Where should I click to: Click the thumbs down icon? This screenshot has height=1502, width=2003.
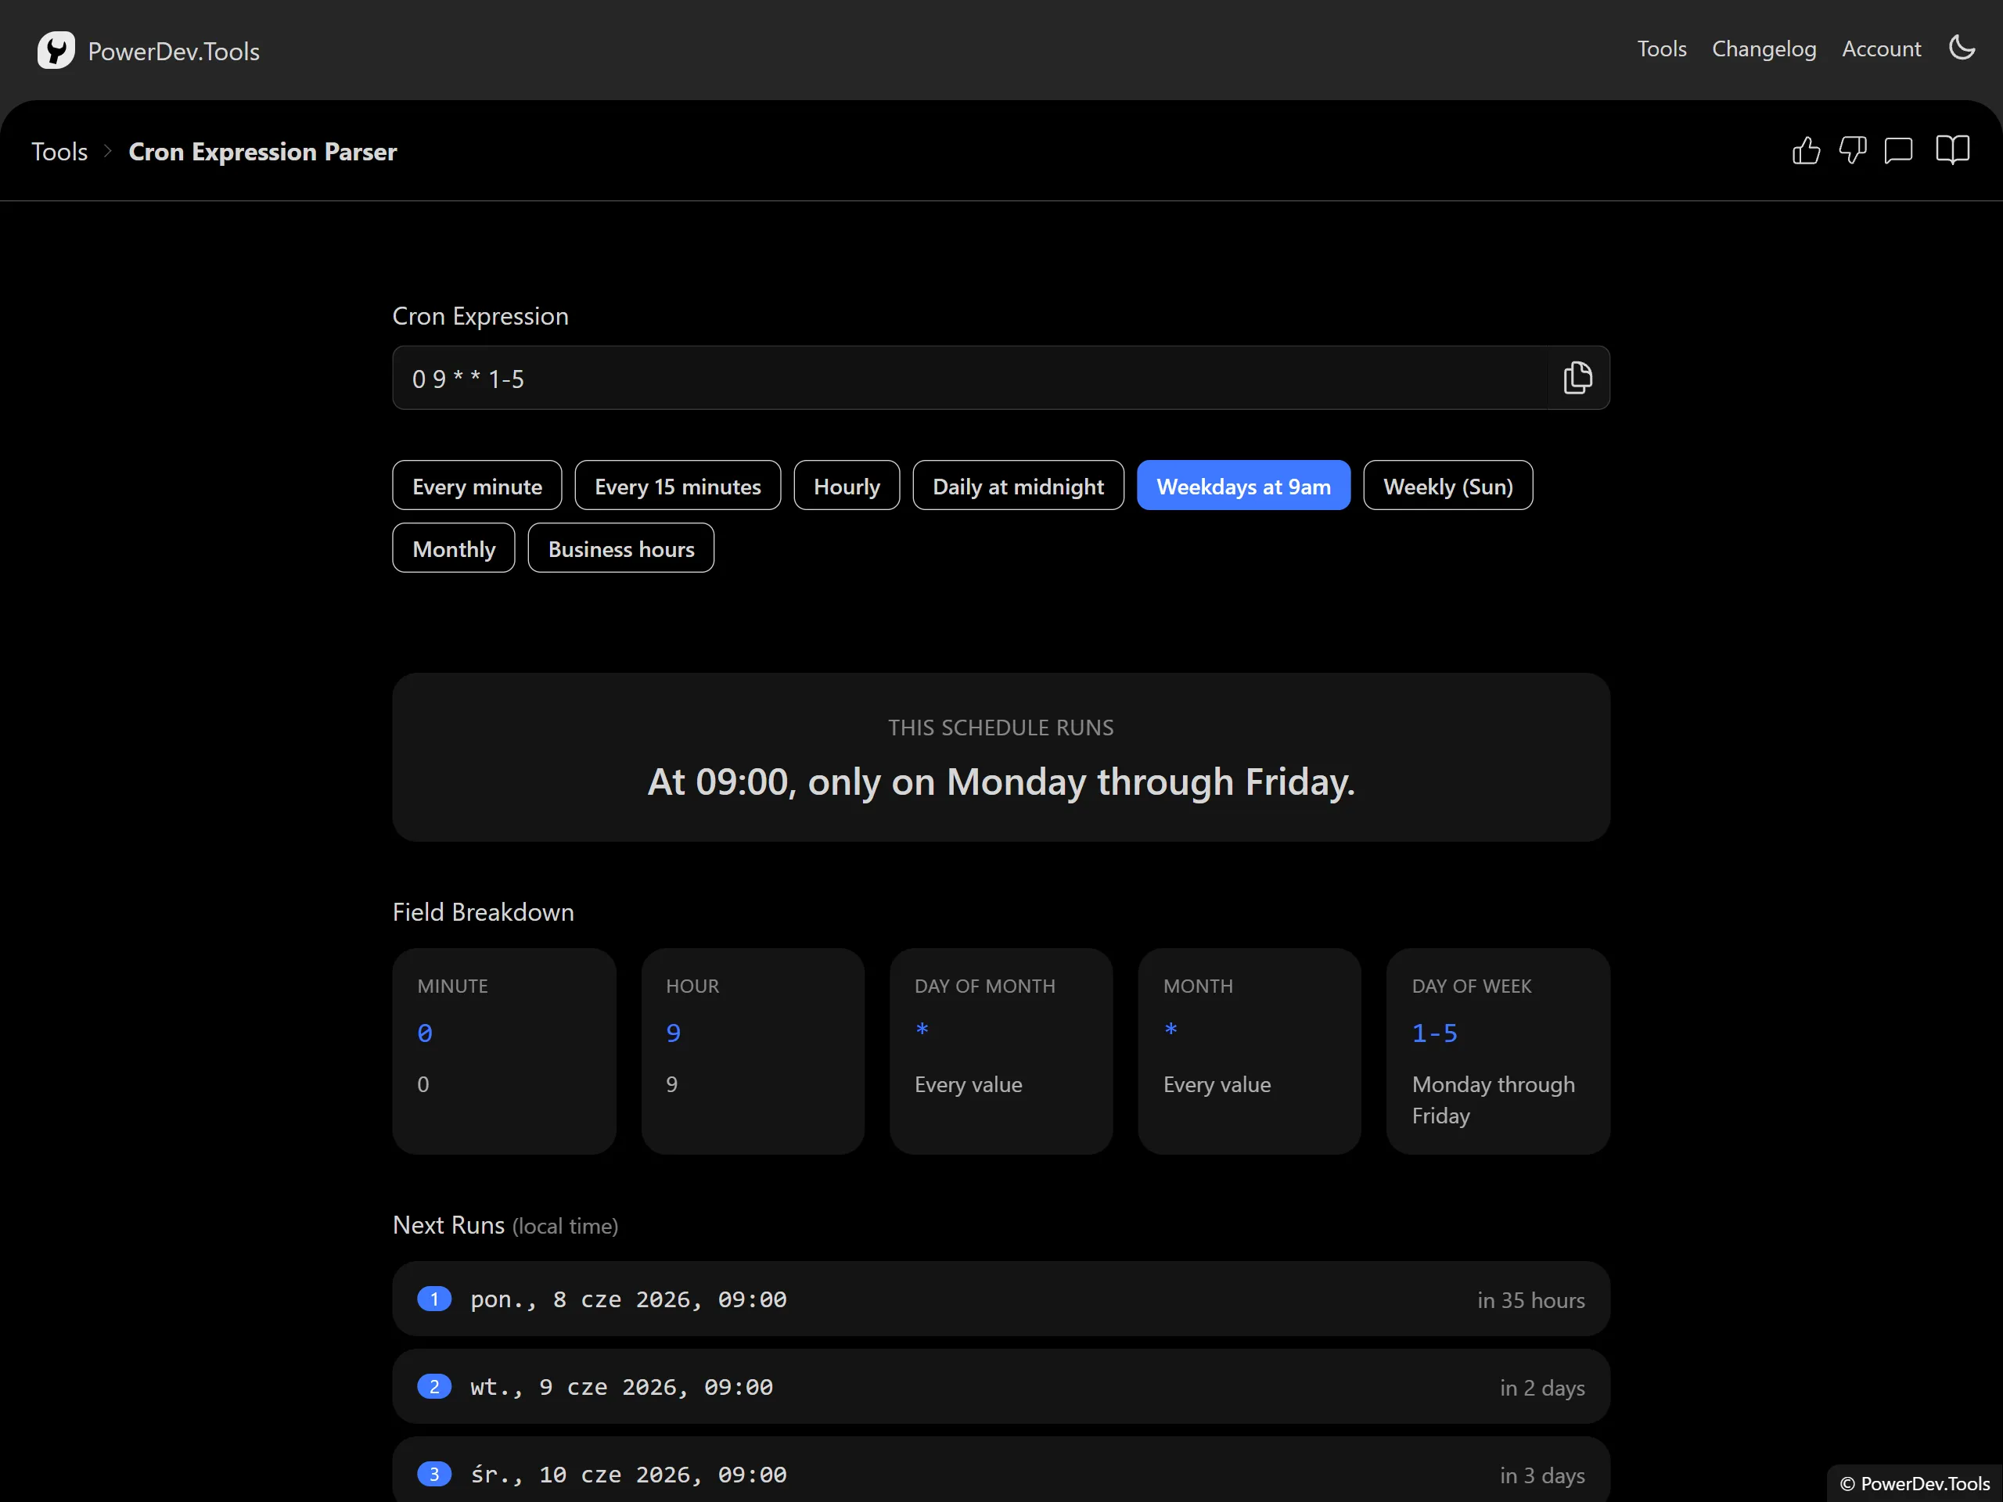click(1853, 150)
